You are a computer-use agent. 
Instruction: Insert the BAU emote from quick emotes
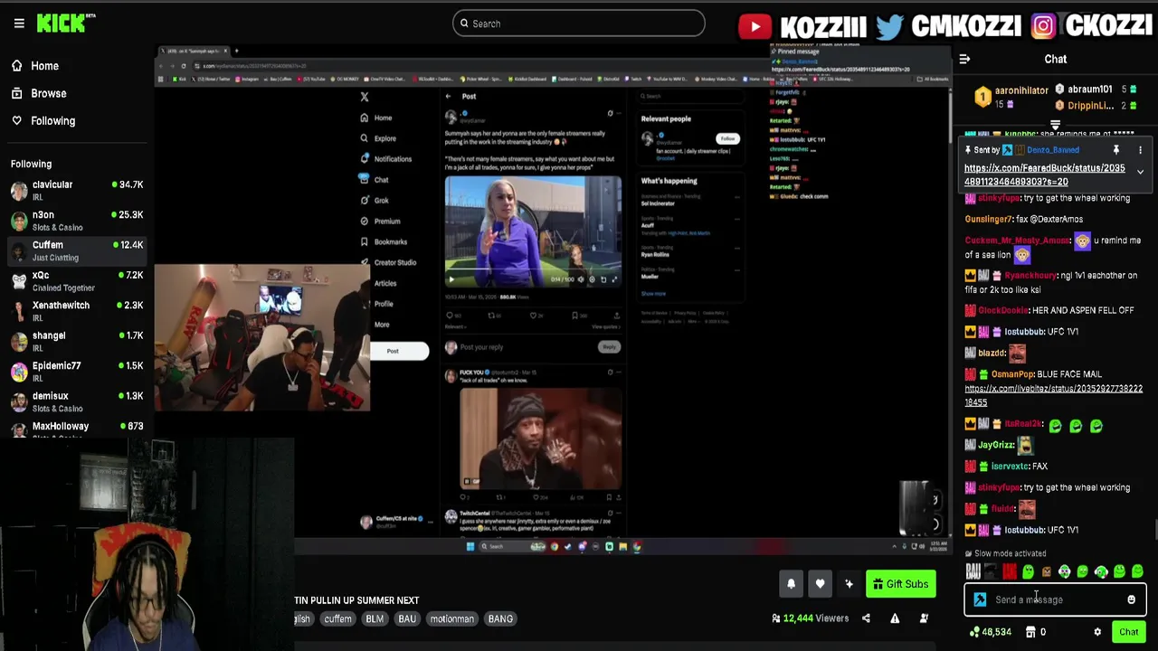(x=973, y=571)
